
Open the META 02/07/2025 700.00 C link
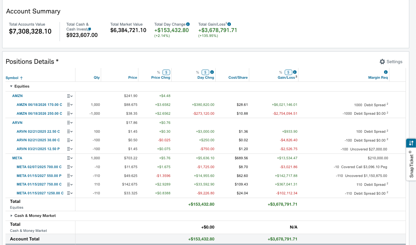click(39, 167)
